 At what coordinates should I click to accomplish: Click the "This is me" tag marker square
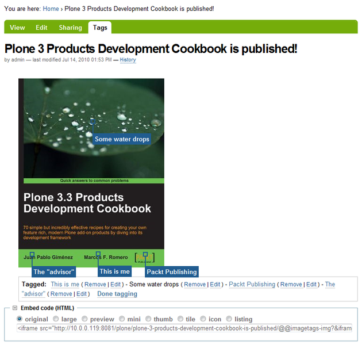(x=98, y=254)
